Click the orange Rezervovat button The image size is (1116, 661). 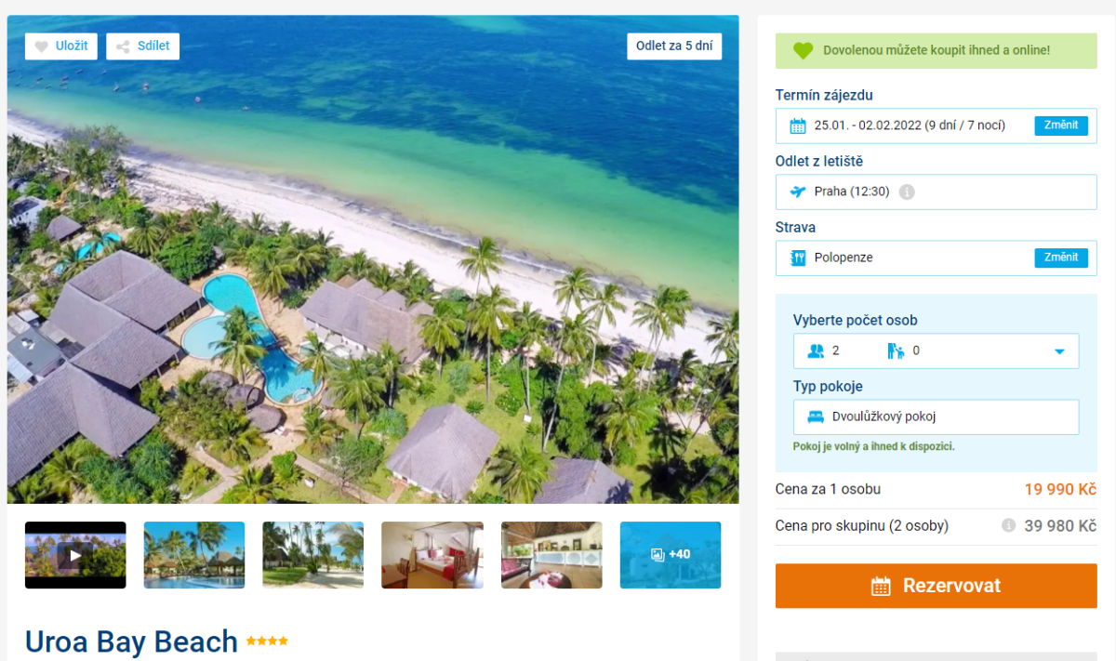coord(936,586)
